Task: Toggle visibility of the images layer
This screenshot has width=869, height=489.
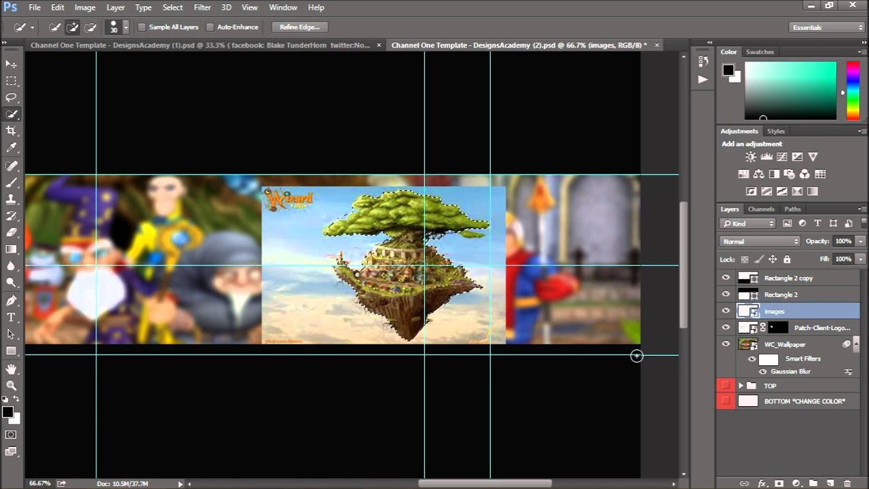Action: [x=726, y=311]
